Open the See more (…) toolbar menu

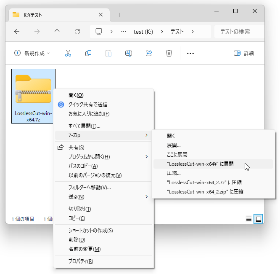(190, 54)
